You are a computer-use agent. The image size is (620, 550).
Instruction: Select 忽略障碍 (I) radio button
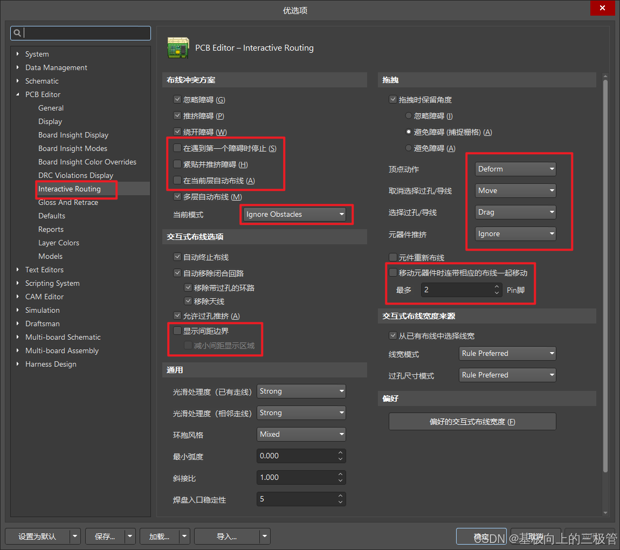click(x=409, y=115)
